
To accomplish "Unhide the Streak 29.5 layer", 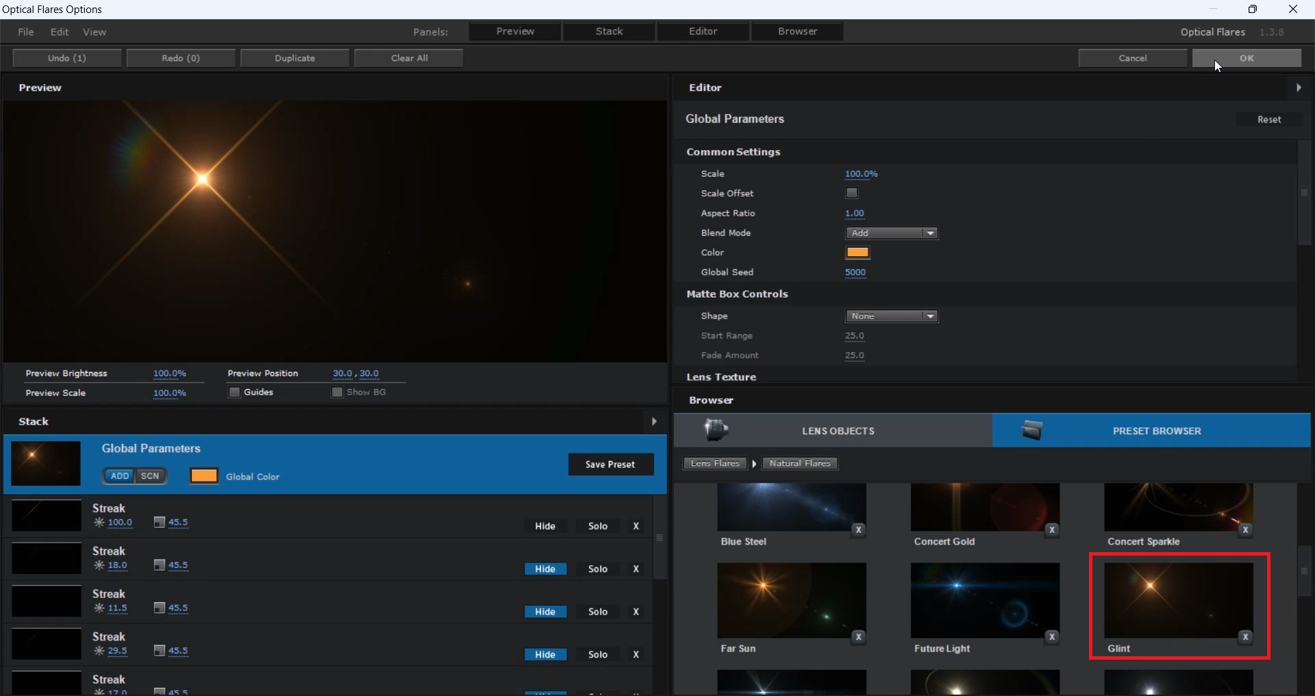I will point(545,655).
